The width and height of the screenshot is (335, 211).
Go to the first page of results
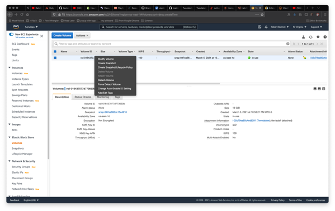294,44
